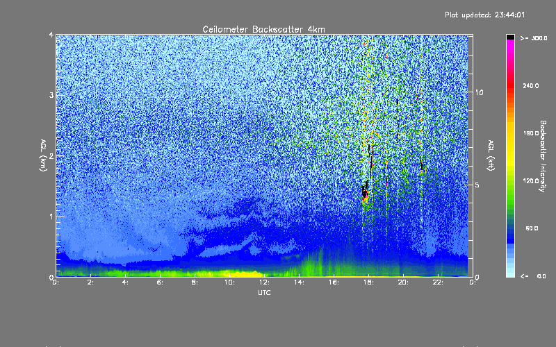Click the yellow surface layer near 11 UTC

[x=245, y=273]
